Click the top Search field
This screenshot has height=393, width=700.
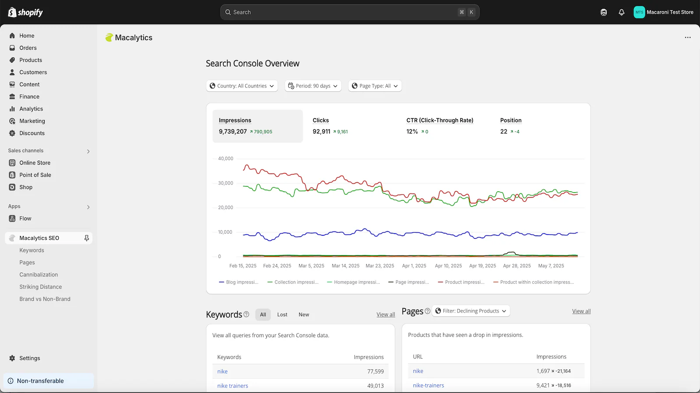point(350,12)
